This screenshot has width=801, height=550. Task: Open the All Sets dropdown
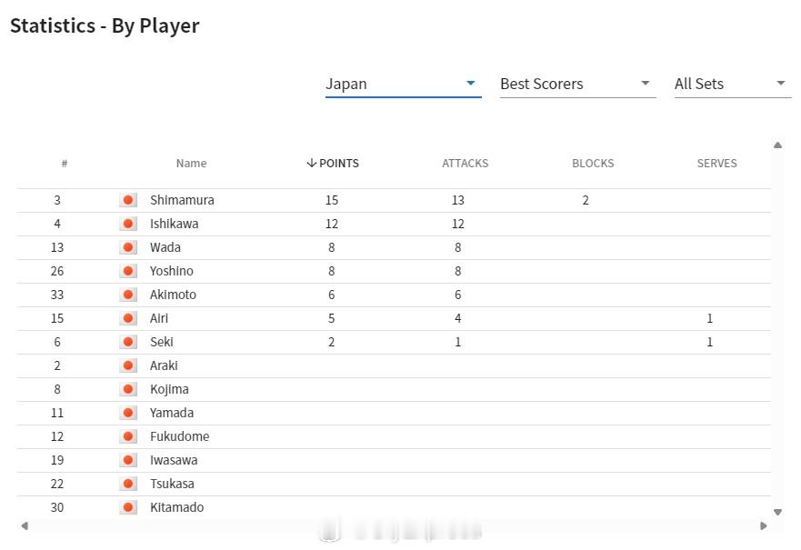click(x=732, y=84)
